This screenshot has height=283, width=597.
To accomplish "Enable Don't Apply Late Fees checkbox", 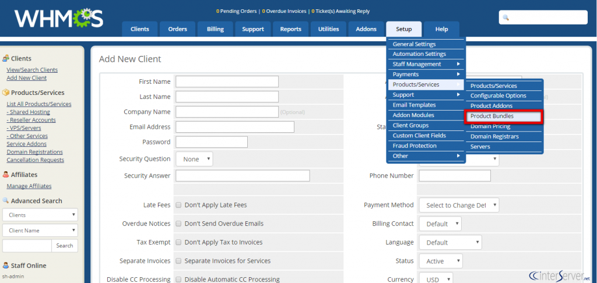I will tap(178, 205).
